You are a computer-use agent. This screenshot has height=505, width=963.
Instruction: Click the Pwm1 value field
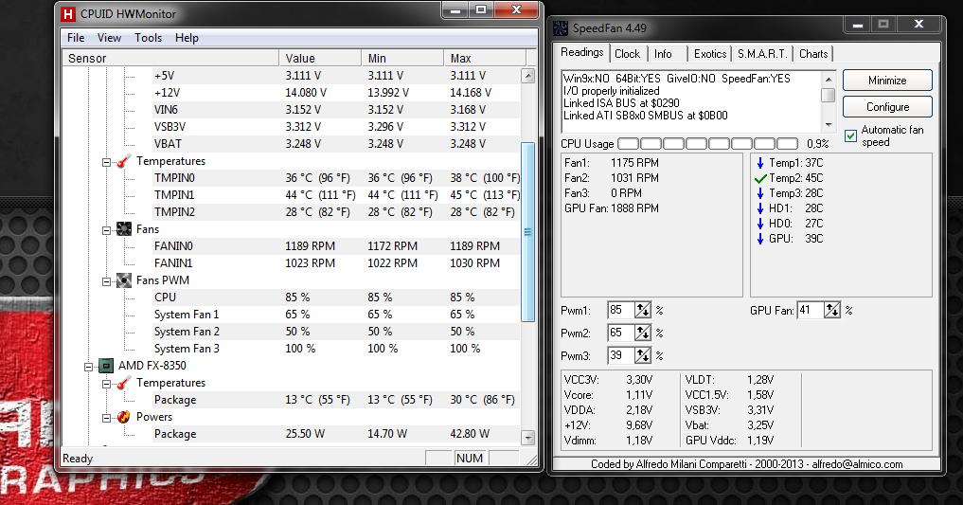621,310
